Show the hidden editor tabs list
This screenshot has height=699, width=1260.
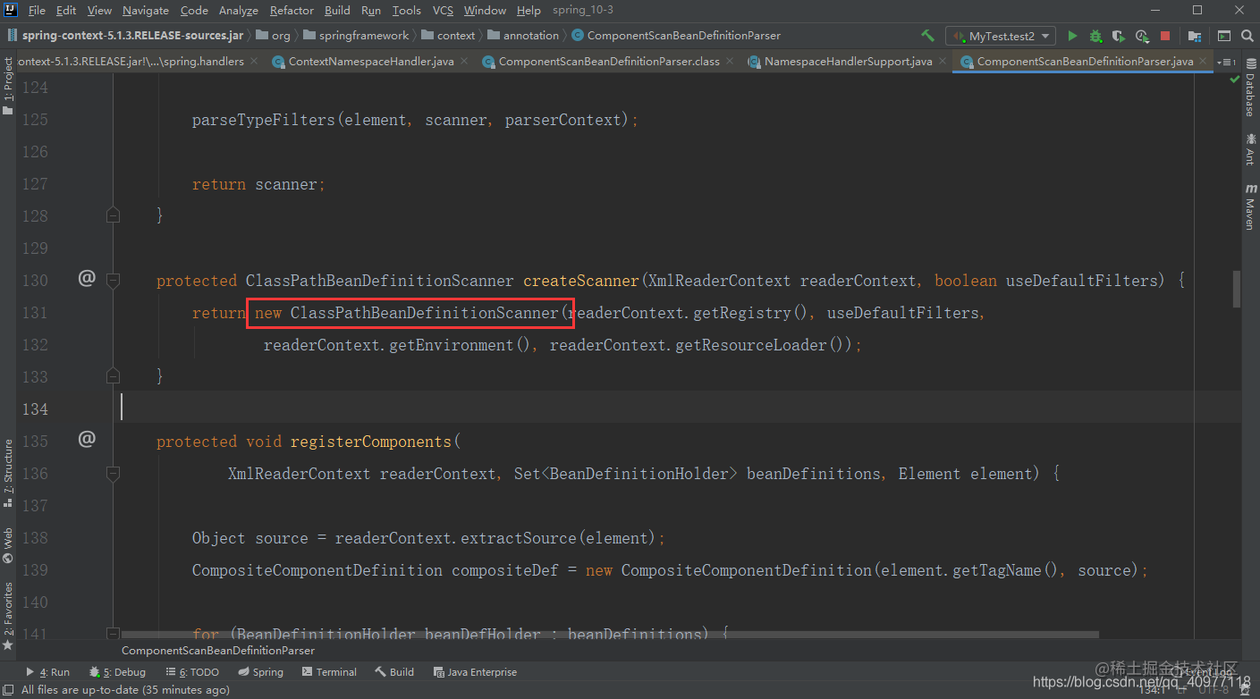[1227, 62]
